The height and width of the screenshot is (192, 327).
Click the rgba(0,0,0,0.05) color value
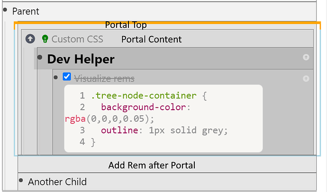[x=109, y=119]
